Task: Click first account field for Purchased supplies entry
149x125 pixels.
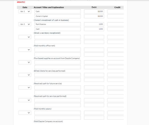Action: (57, 50)
